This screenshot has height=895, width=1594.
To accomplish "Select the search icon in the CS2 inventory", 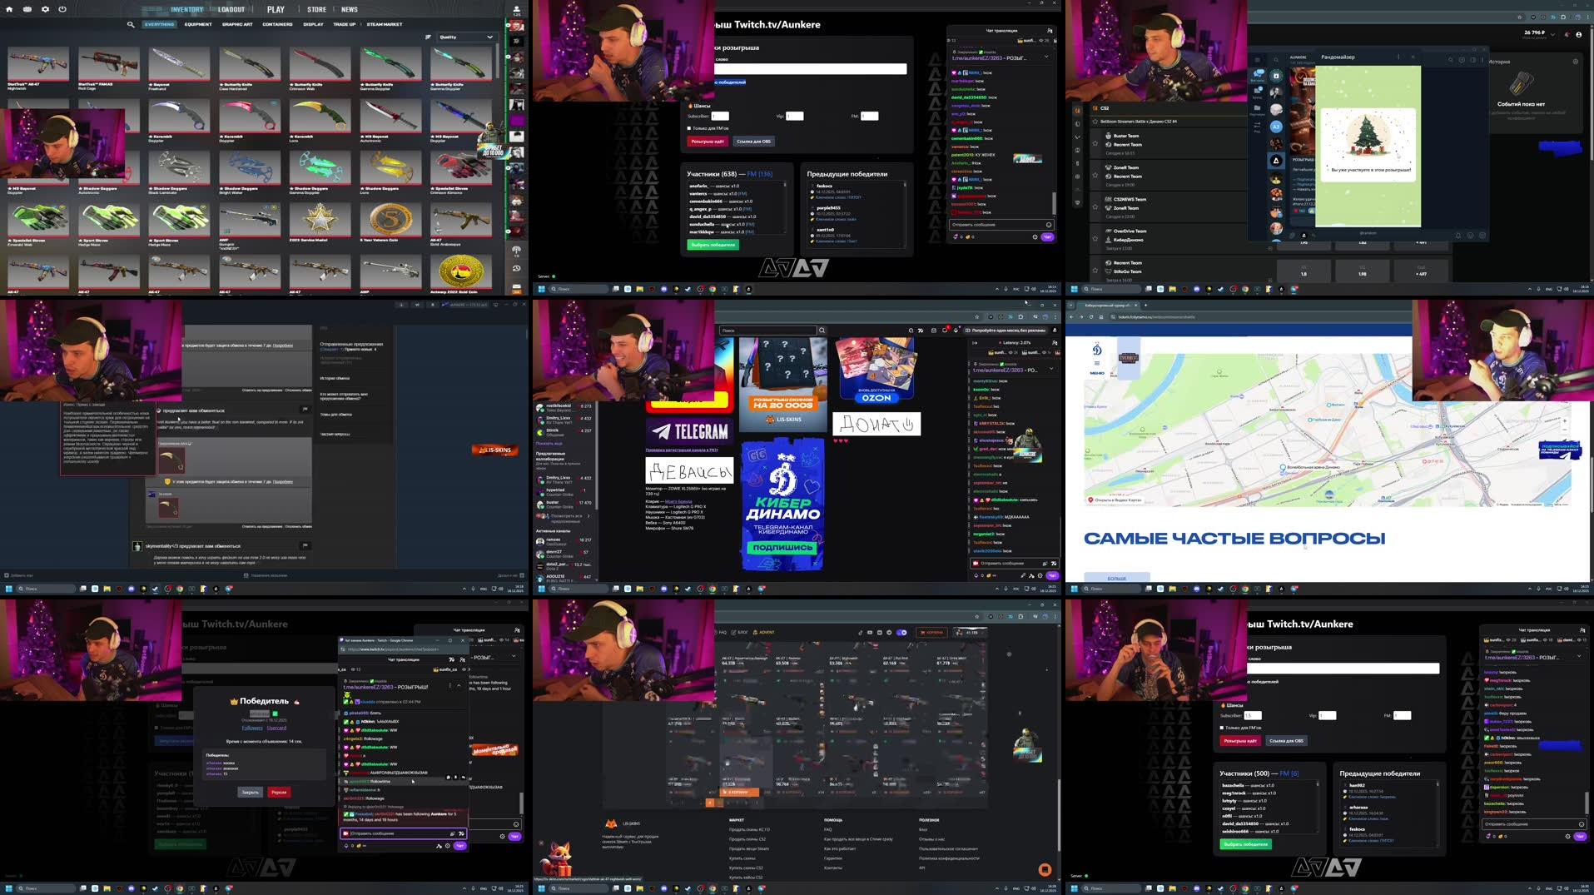I will point(130,24).
